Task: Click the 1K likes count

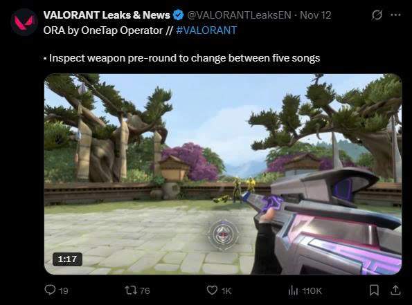Action: [x=226, y=291]
